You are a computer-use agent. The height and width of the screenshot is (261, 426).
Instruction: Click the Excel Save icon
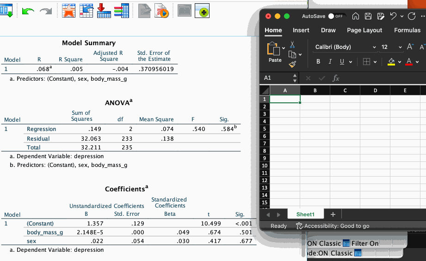369,16
